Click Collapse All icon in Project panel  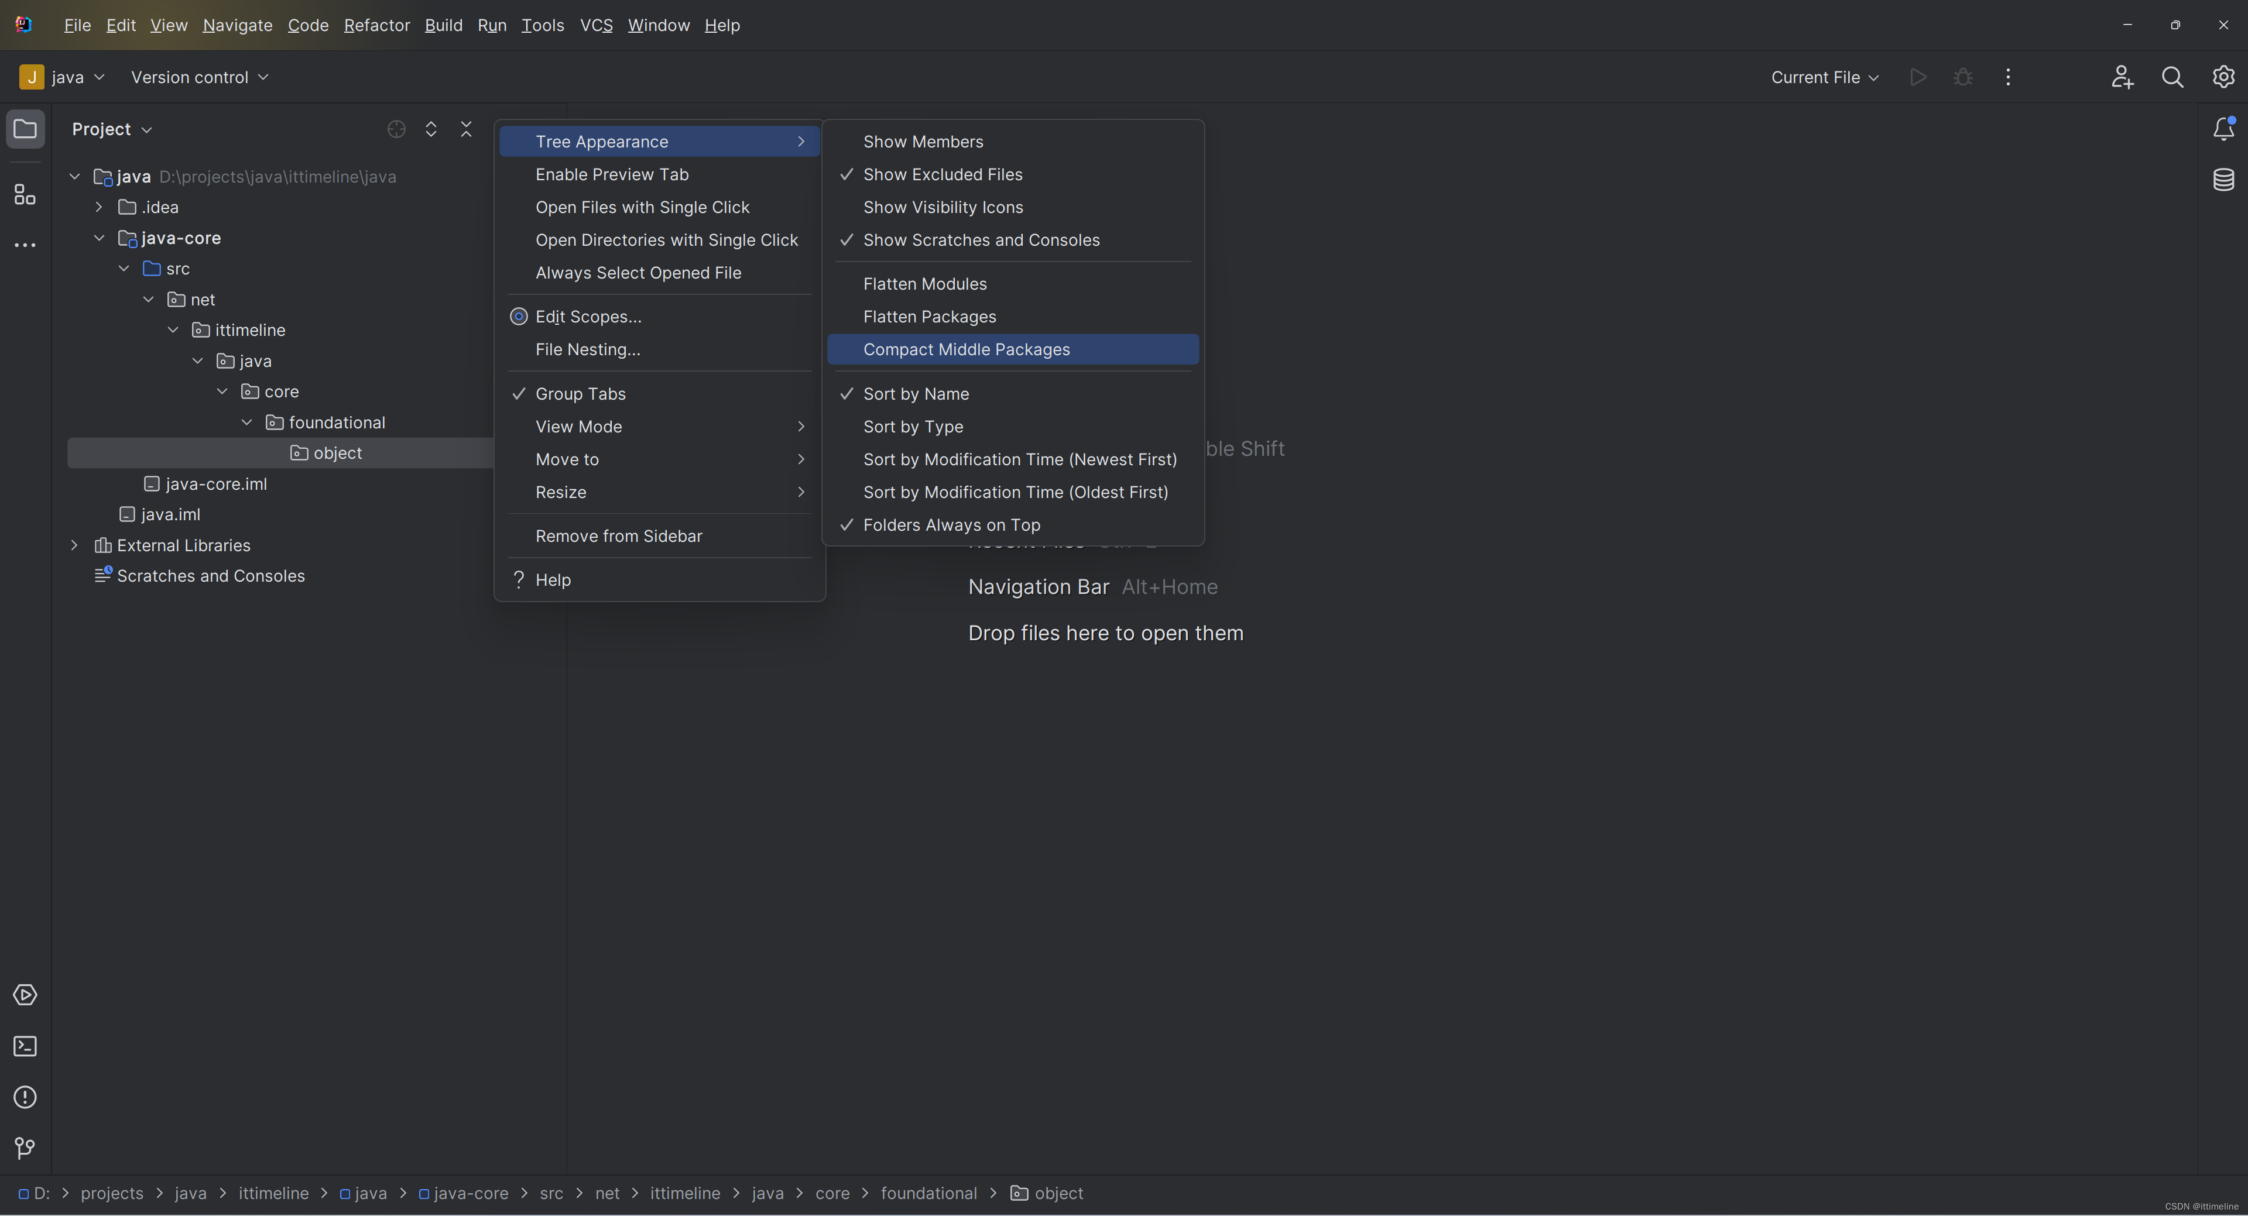[466, 129]
